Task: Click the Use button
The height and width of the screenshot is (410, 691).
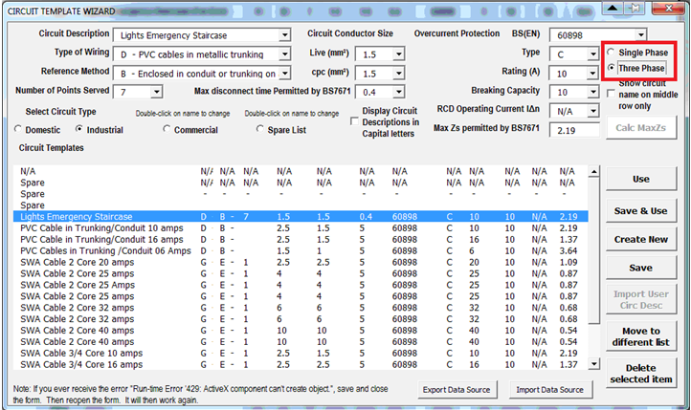Action: 640,179
